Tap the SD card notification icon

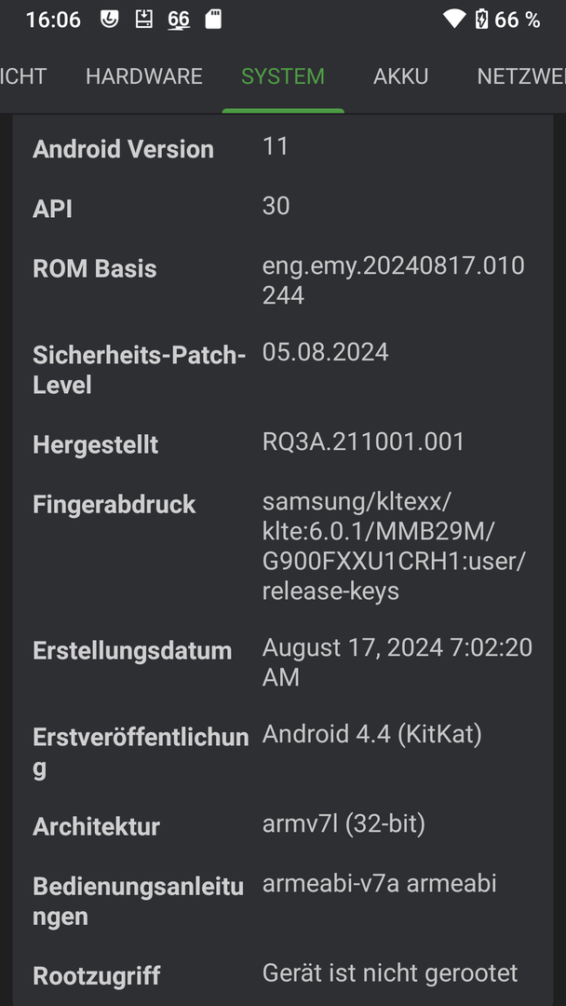(213, 19)
